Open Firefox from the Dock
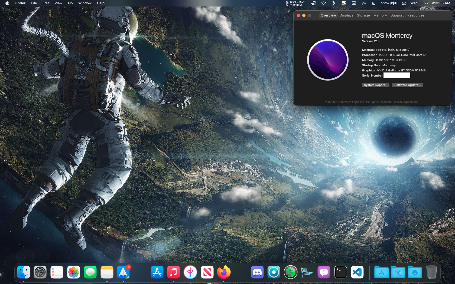 pos(224,272)
